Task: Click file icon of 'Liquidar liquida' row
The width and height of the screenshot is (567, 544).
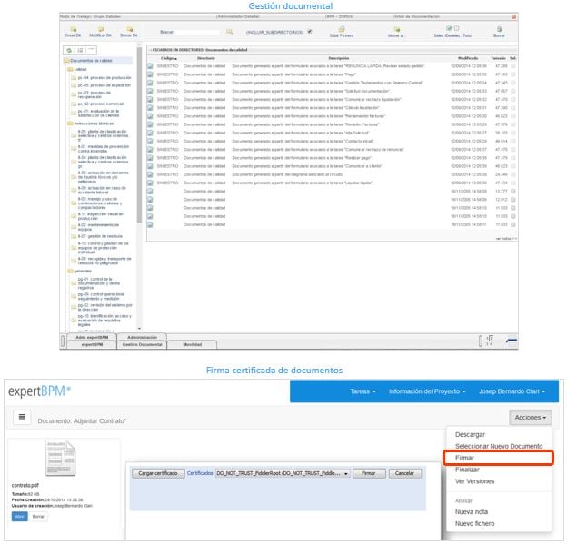Action: (x=150, y=183)
